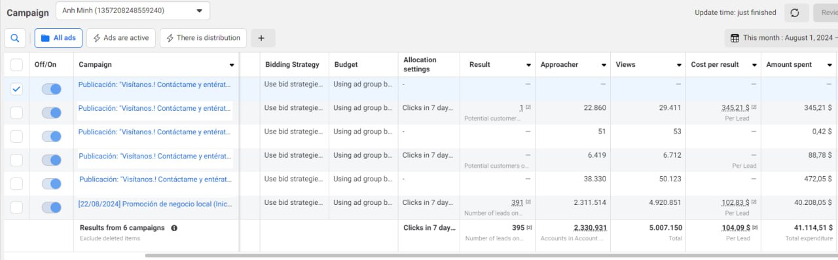Check the box for campaign with 88,78 $ spent
This screenshot has width=838, height=260.
pos(16,160)
